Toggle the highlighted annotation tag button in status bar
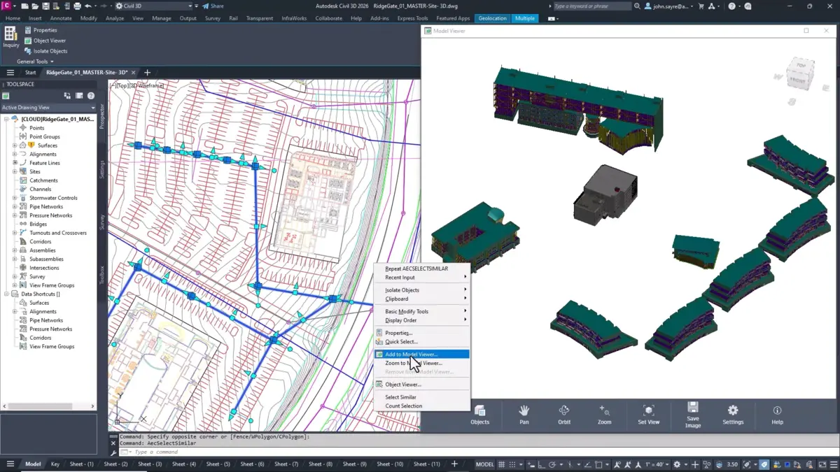840x472 pixels. click(764, 464)
